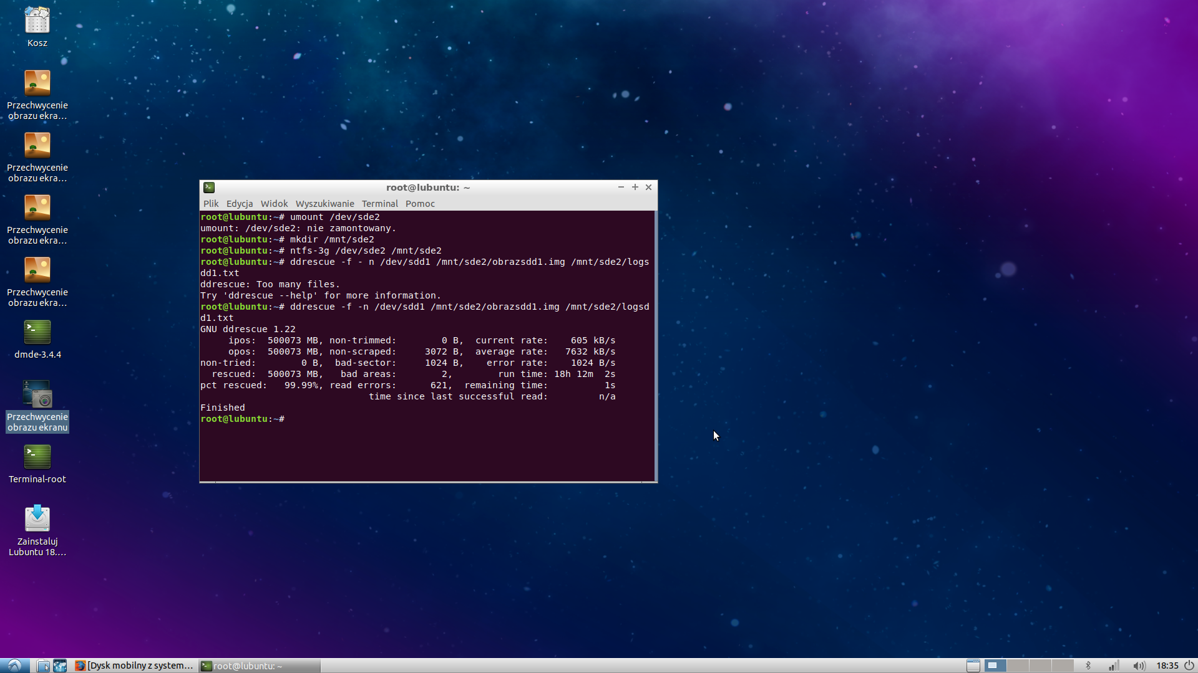Maximize the root@lubuntu terminal window
1198x673 pixels.
(x=635, y=187)
